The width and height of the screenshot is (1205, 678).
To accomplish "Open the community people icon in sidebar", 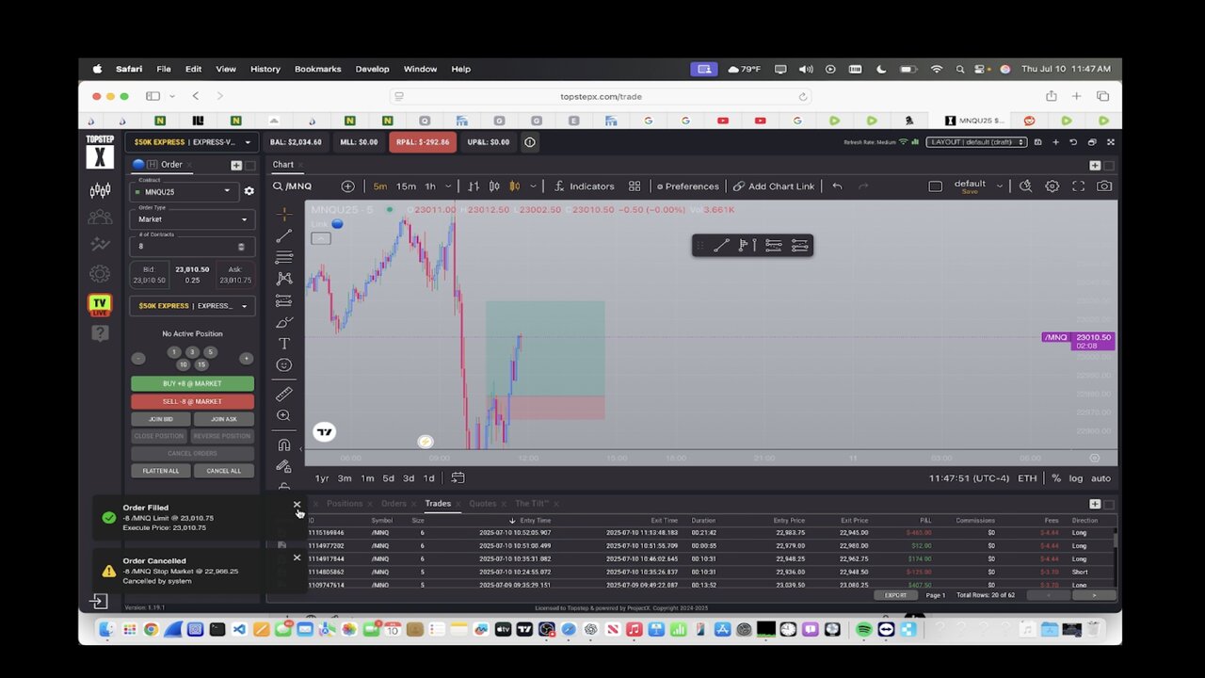I will point(100,218).
